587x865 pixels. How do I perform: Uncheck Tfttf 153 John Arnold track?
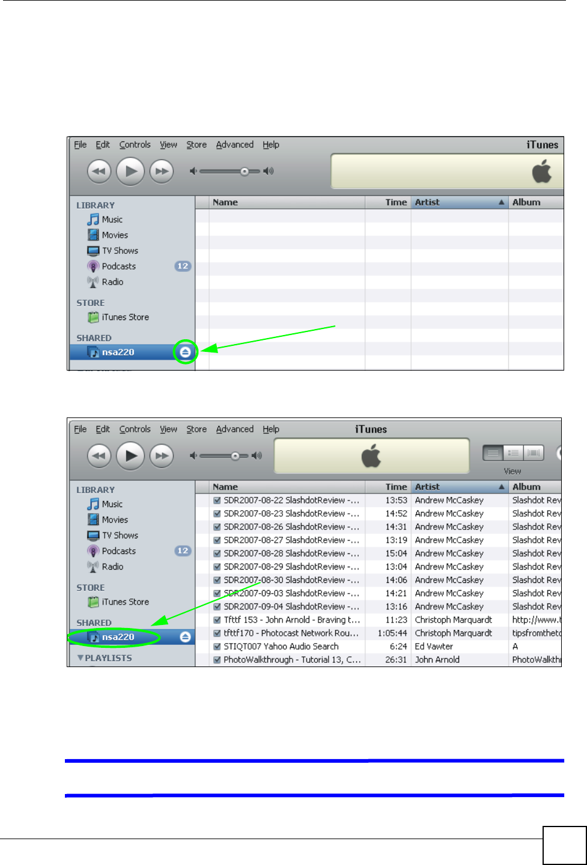pyautogui.click(x=217, y=620)
